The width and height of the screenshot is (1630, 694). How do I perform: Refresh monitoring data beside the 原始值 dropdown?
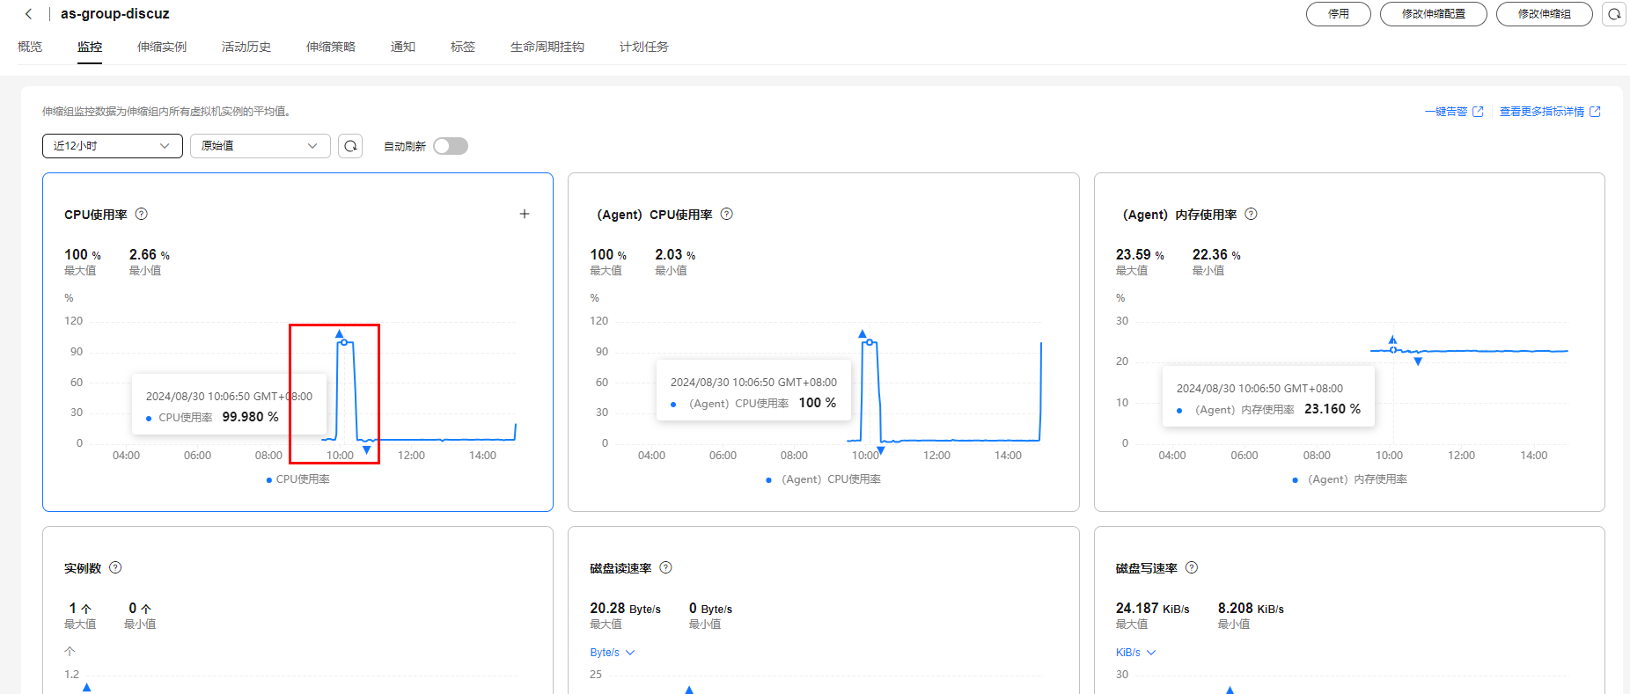click(x=350, y=146)
